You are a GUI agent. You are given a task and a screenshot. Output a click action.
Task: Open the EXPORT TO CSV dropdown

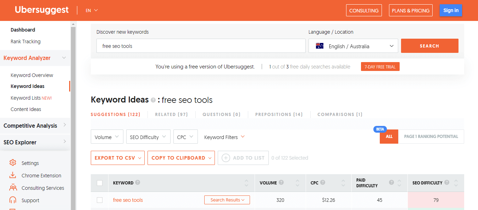click(118, 158)
